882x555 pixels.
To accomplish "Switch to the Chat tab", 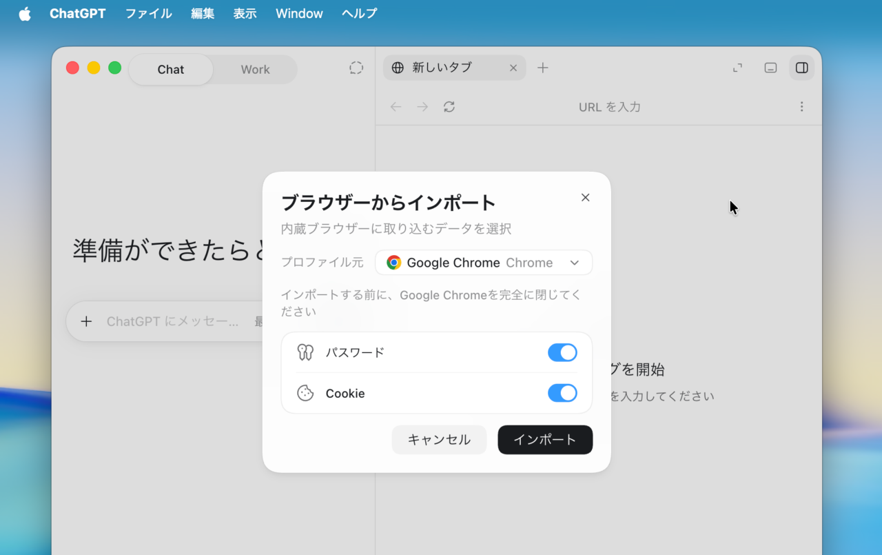I will [x=171, y=70].
